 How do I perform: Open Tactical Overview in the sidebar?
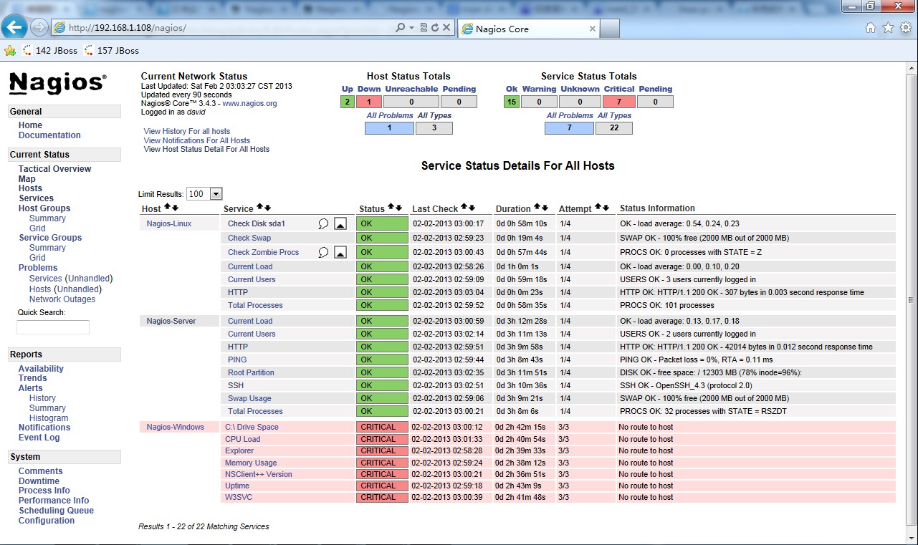[54, 169]
